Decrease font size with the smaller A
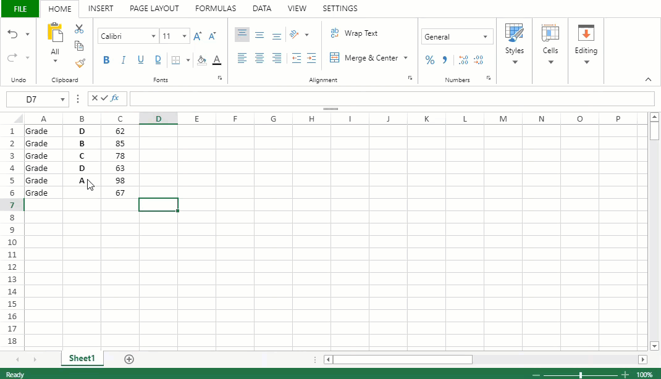This screenshot has height=379, width=661. (212, 36)
